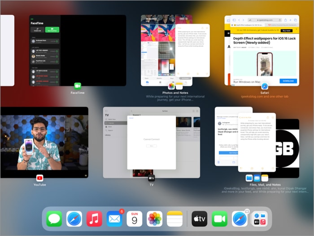Open the iGB Files window on the right card
Image resolution: width=314 pixels, height=236 pixels.
point(288,148)
